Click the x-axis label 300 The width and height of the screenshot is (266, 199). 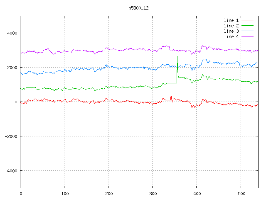[x=153, y=194]
